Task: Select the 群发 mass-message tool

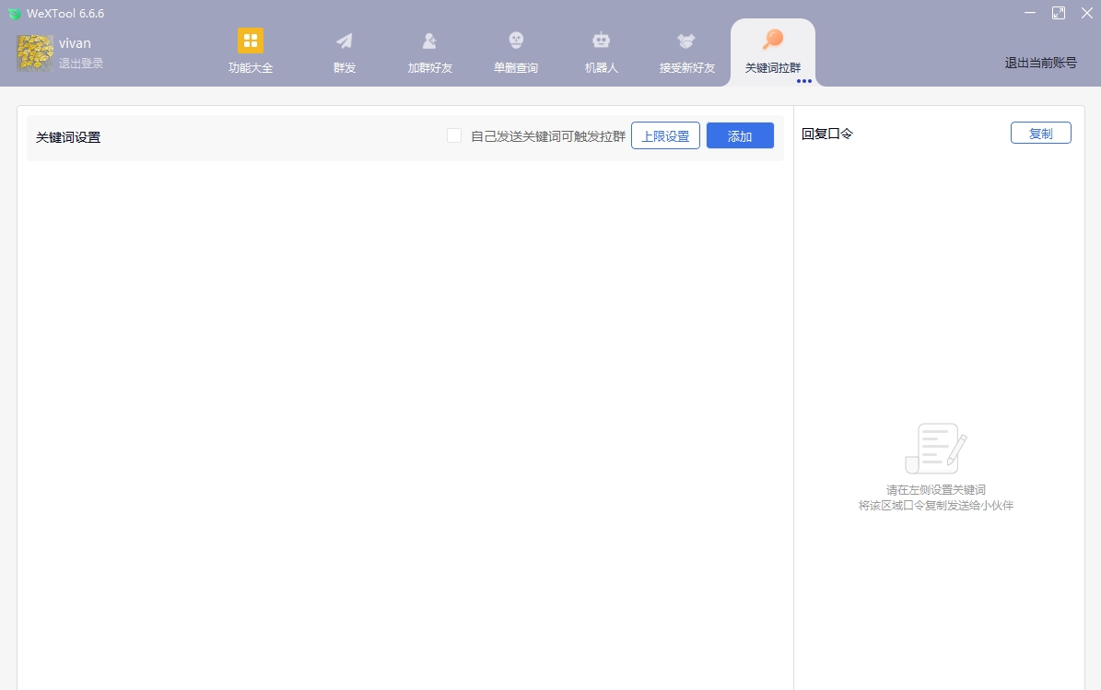Action: [x=344, y=51]
